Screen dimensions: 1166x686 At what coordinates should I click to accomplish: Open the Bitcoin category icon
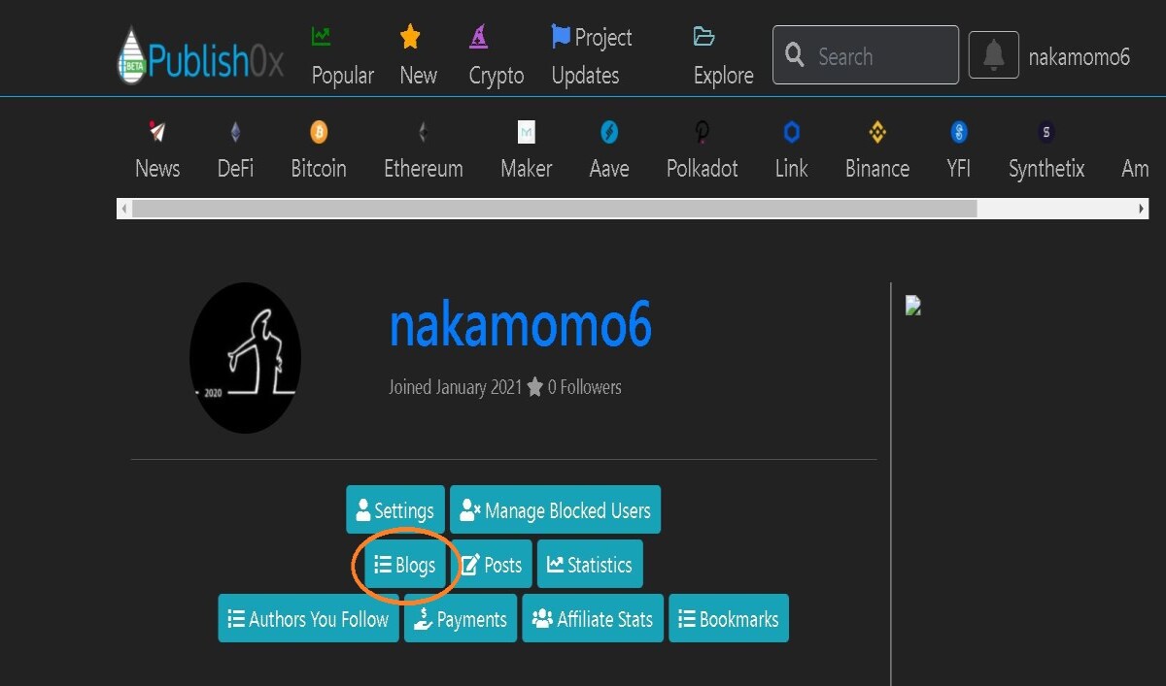319,132
